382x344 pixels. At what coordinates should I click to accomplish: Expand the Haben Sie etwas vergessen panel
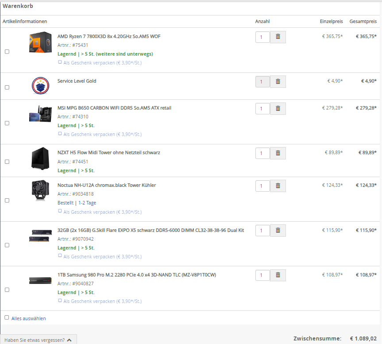(x=38, y=340)
